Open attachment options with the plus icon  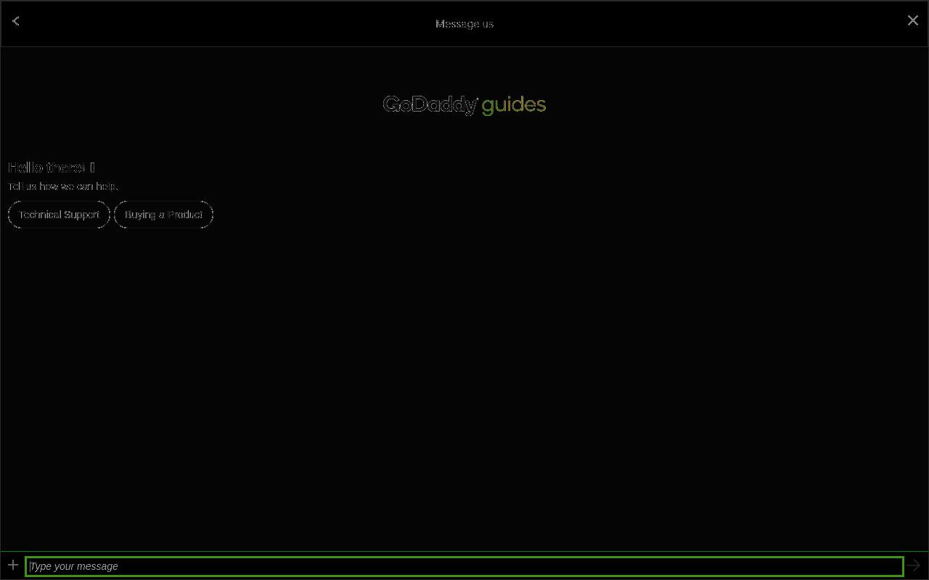[x=13, y=565]
